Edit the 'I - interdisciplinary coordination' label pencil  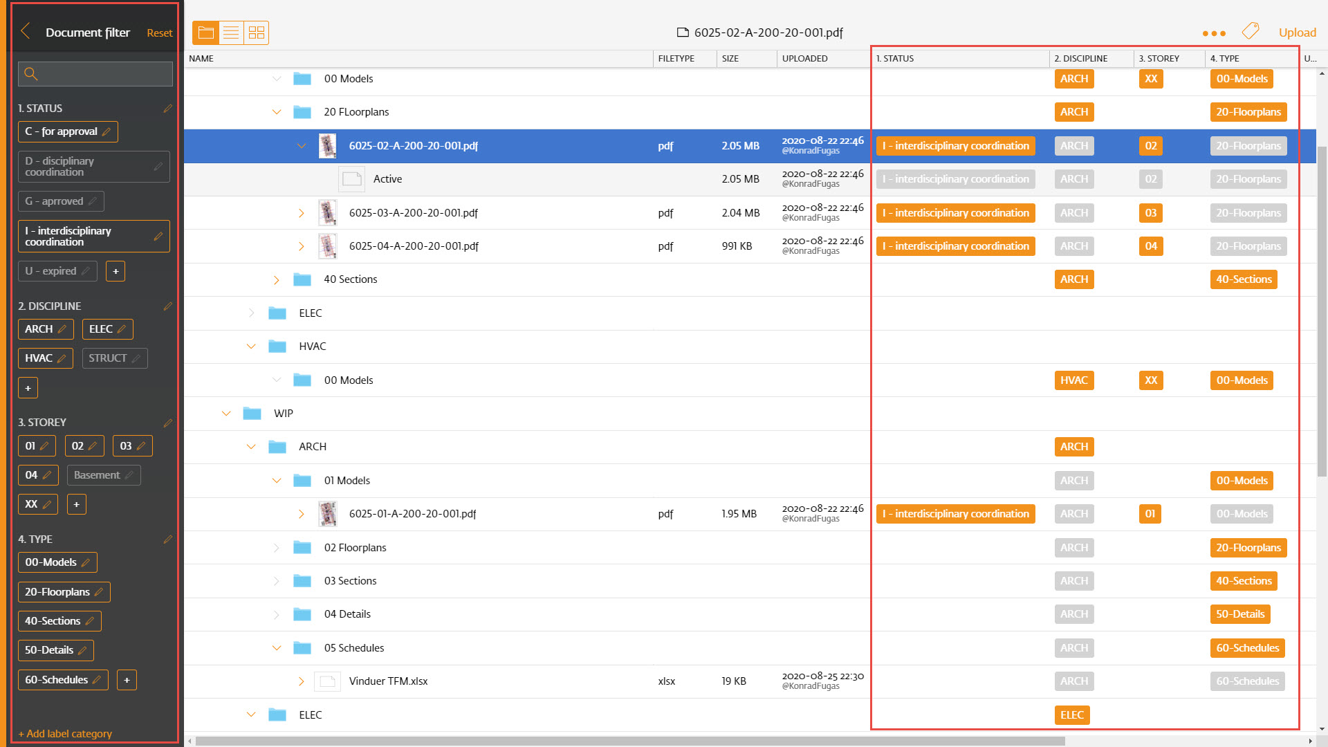coord(158,237)
